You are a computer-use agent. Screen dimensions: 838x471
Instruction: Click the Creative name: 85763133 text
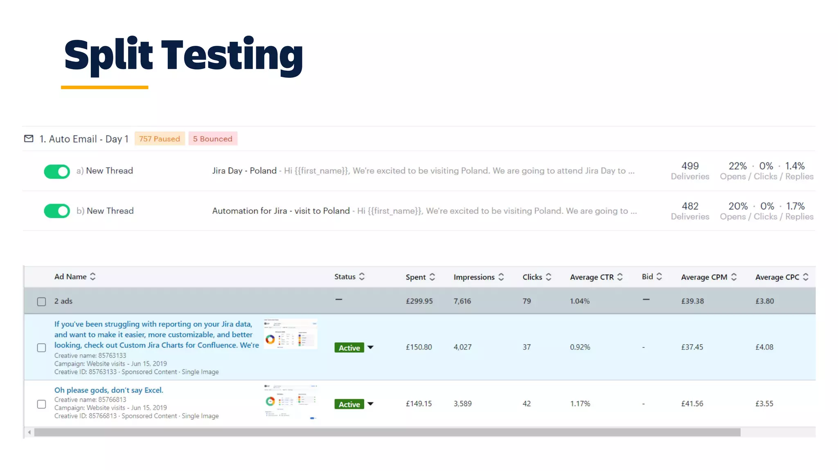[x=90, y=356]
